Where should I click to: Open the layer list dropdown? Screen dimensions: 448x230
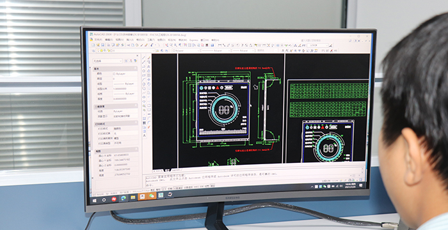[125, 51]
